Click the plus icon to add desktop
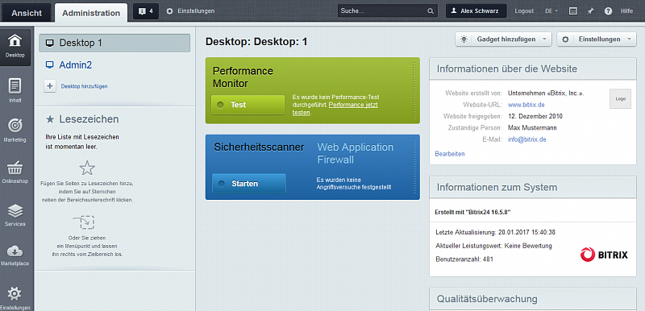The width and height of the screenshot is (645, 311). click(50, 86)
